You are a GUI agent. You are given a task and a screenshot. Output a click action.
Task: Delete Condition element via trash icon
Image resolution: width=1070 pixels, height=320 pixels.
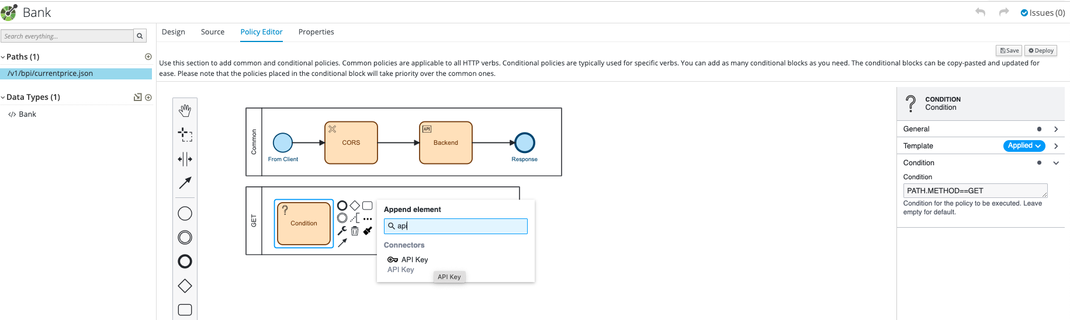pos(355,231)
